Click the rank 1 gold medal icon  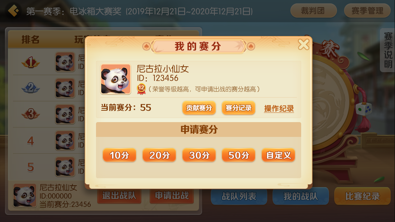(x=31, y=63)
